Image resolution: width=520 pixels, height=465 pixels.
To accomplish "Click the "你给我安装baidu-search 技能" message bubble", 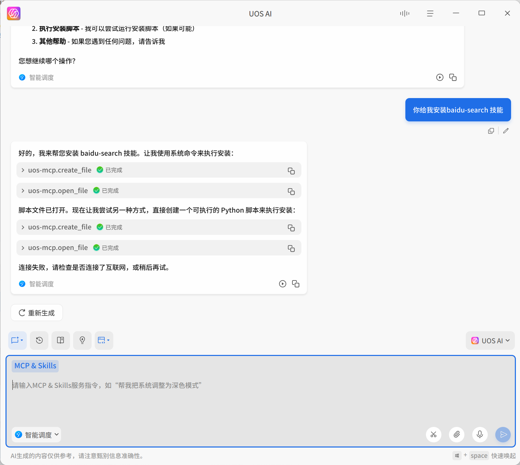I will (458, 110).
